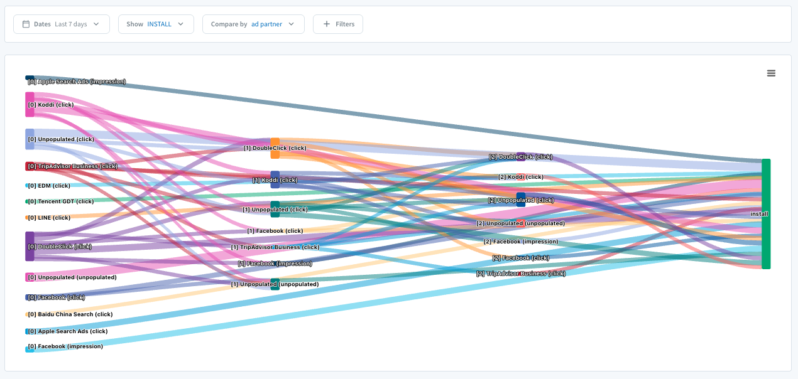Click the [1] Unpopulated (unpopulated) label

(x=275, y=284)
